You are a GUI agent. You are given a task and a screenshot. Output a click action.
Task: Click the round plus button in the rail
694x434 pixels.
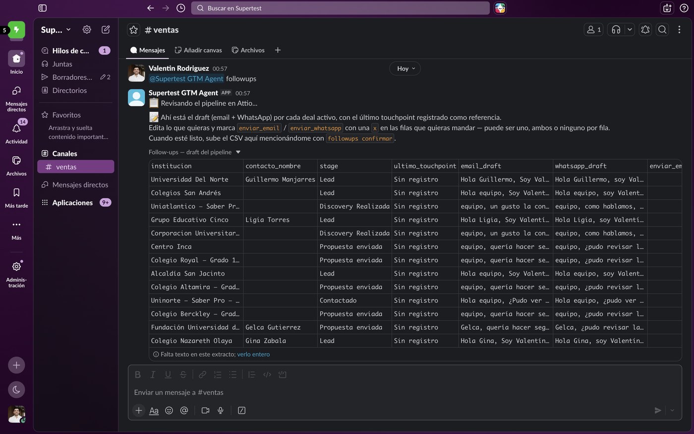[x=16, y=365]
